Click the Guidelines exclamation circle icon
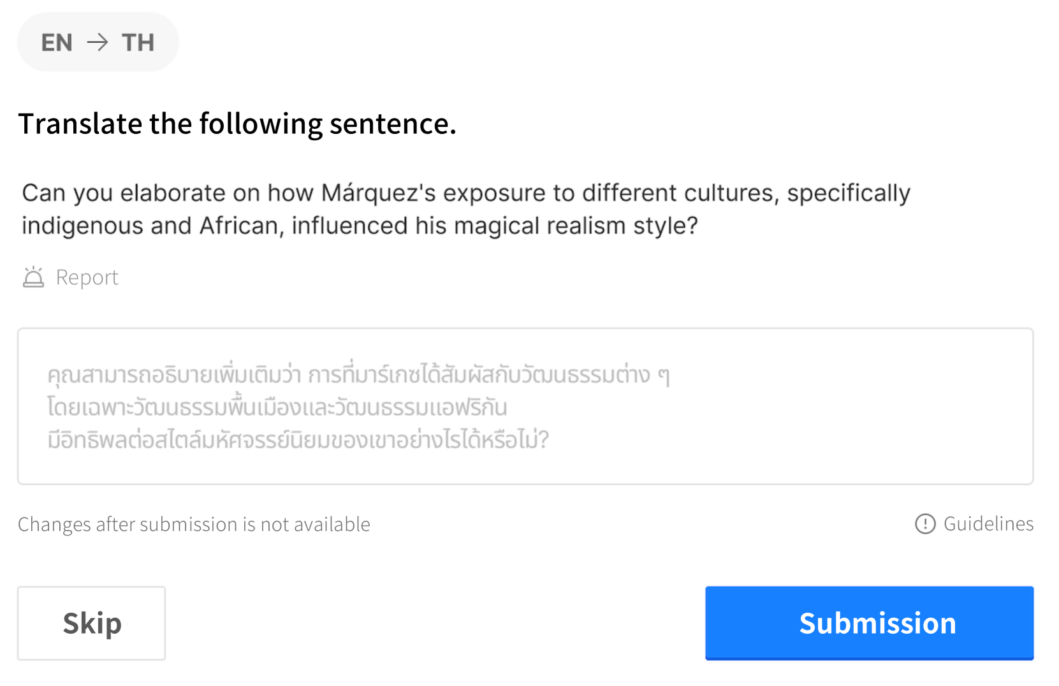 coord(924,524)
